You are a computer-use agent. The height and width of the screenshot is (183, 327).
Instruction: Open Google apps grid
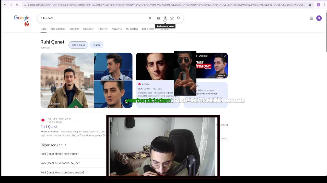point(311,18)
